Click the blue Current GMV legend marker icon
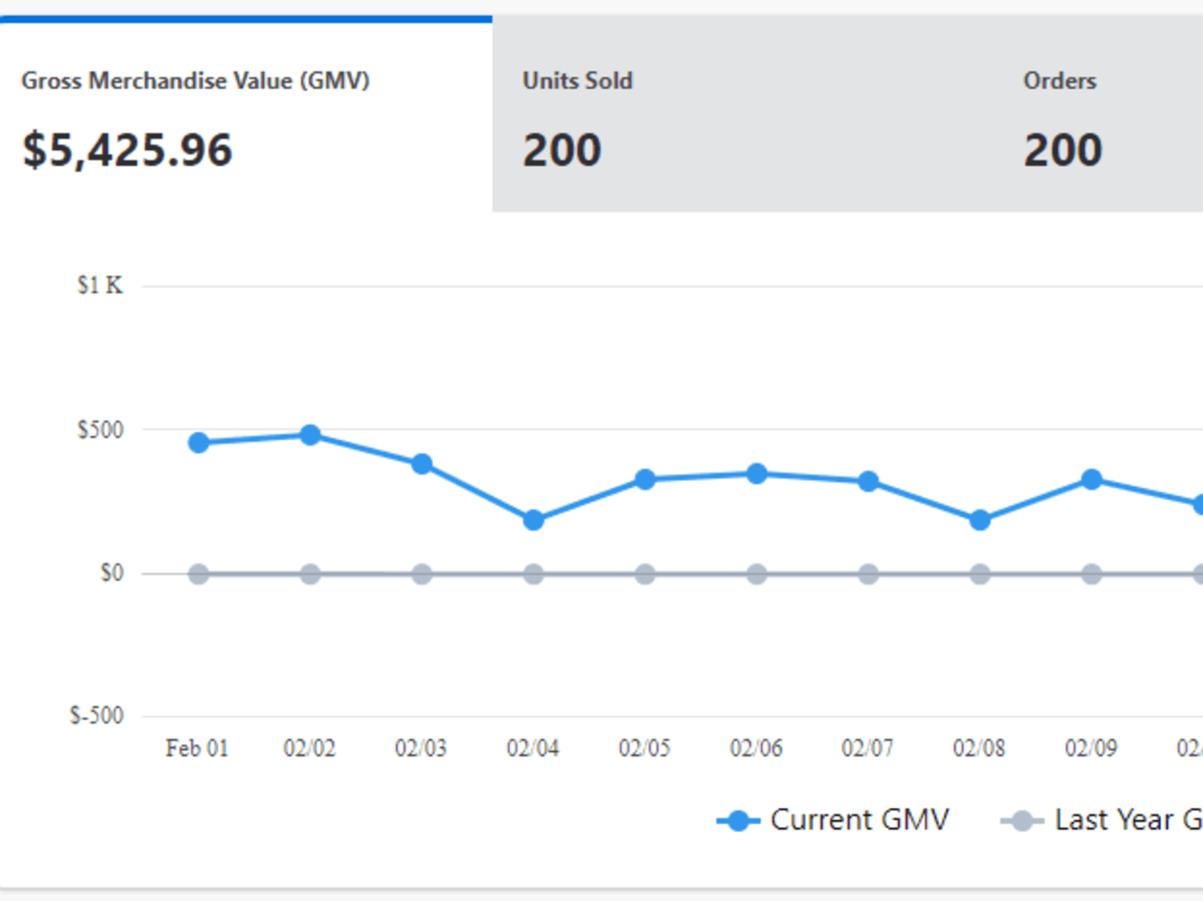1203x901 pixels. pos(739,821)
